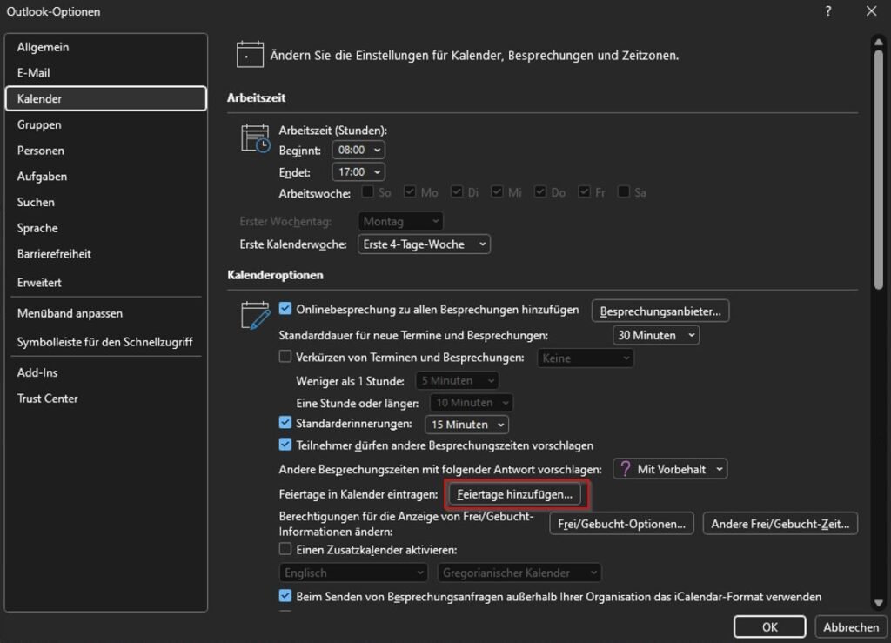Select the Add-Ins category
This screenshot has width=891, height=643.
click(x=105, y=372)
